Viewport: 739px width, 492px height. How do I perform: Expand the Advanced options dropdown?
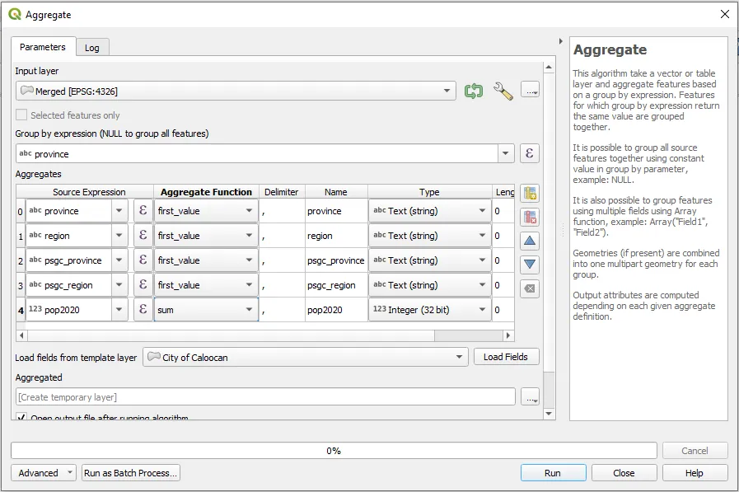(69, 473)
